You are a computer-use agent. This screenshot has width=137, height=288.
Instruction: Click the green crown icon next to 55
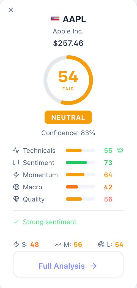[120, 150]
